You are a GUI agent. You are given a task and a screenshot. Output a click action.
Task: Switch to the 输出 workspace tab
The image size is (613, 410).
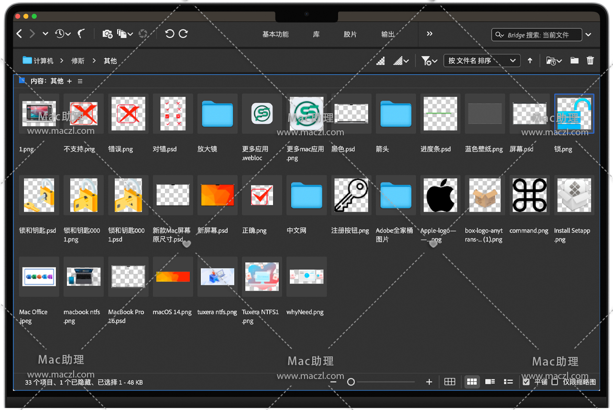(388, 34)
